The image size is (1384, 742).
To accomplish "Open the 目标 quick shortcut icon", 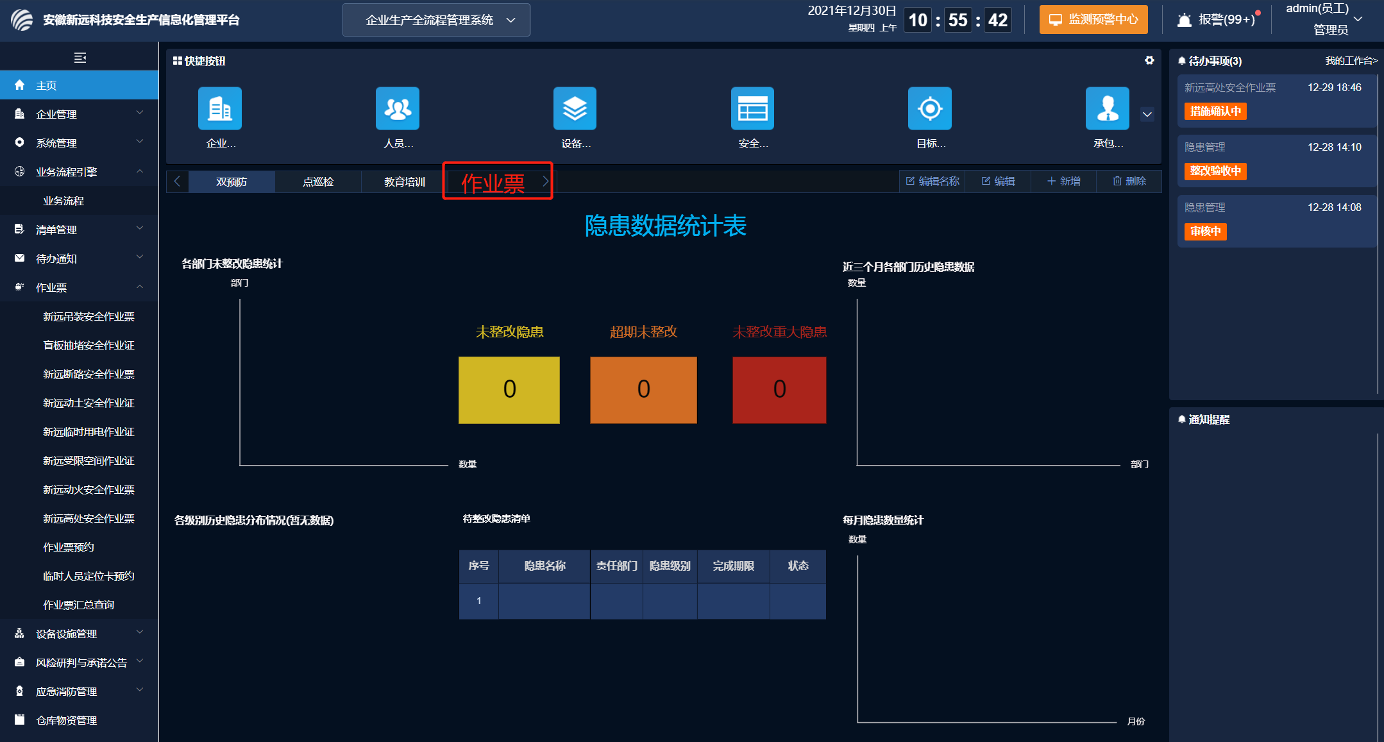I will click(x=930, y=108).
